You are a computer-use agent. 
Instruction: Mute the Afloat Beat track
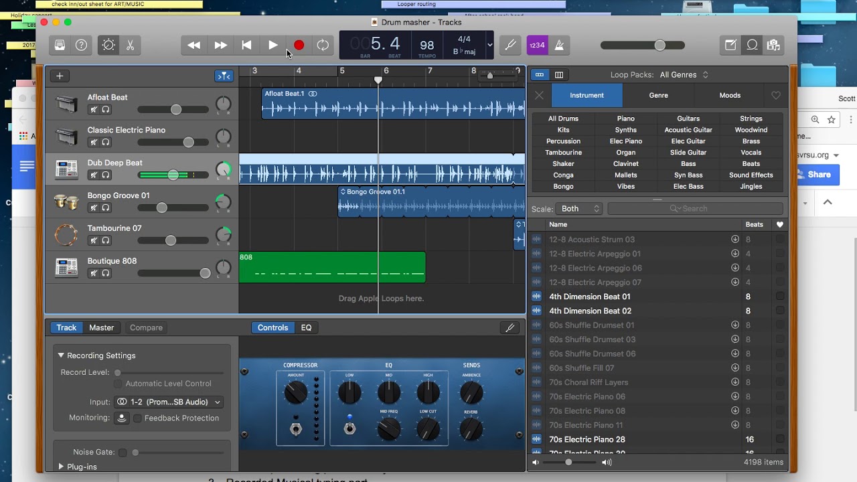point(94,109)
